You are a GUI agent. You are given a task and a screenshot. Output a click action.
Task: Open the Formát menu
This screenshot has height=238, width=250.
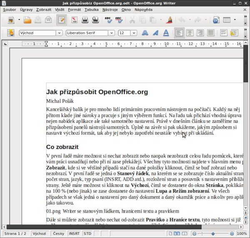tap(75, 10)
